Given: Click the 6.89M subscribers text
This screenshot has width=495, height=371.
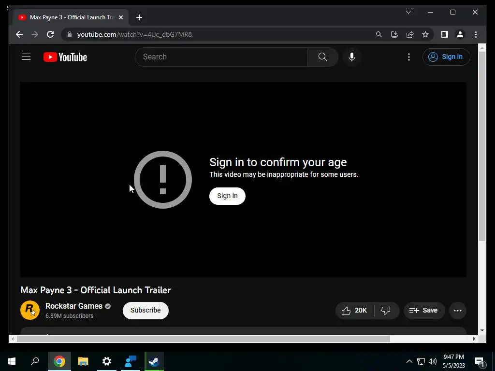Looking at the screenshot, I should 70,316.
